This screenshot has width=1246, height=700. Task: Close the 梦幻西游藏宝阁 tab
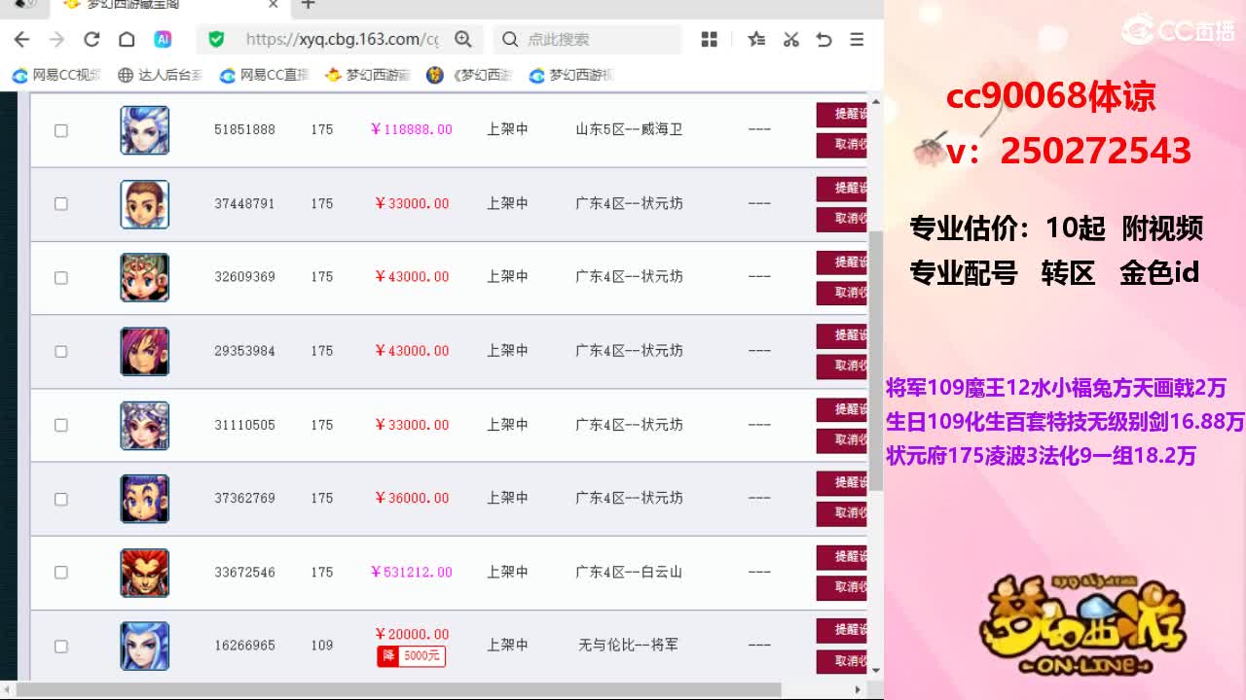[274, 5]
